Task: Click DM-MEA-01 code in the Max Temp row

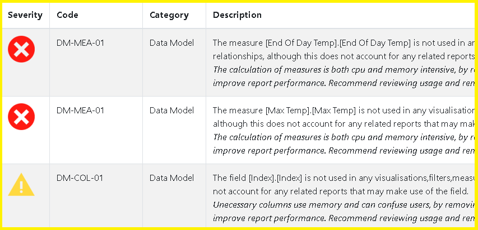Action: coord(81,111)
